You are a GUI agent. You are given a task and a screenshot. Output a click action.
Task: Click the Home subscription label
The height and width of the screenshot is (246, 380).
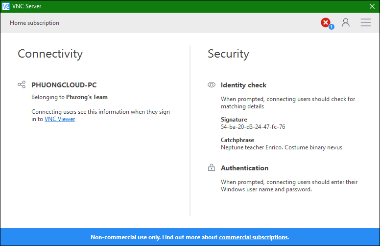coord(34,23)
